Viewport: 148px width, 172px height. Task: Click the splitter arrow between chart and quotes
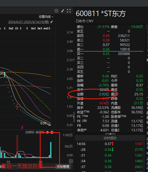pos(74,117)
